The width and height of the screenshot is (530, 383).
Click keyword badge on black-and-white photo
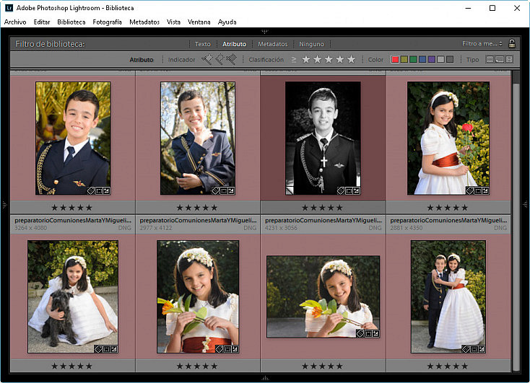click(341, 191)
